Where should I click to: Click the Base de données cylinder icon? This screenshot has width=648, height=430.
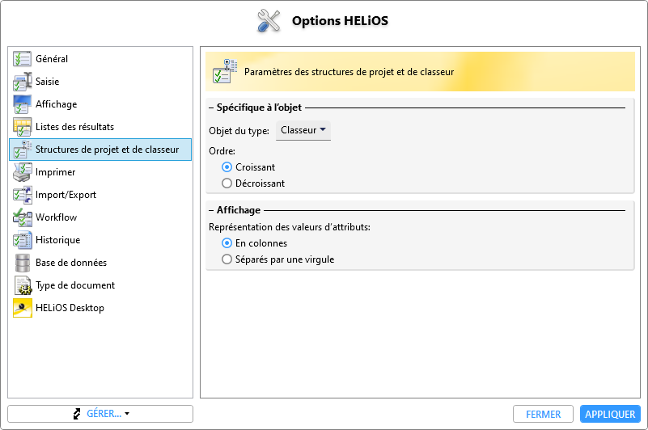23,263
